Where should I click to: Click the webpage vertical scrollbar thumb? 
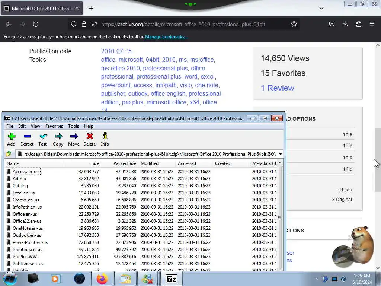pos(378,160)
